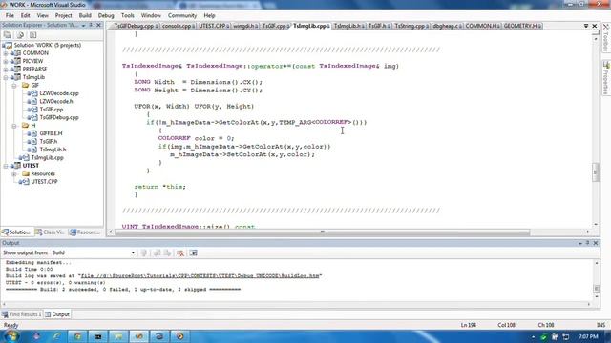
Task: Collapse the TsImgLib project node
Action: (6, 77)
